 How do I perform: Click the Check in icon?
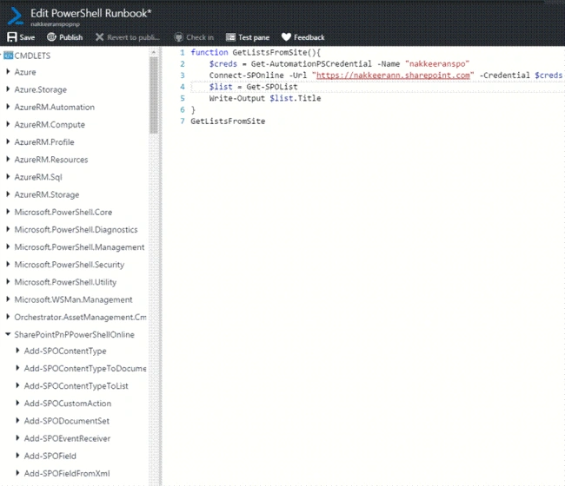click(x=178, y=37)
